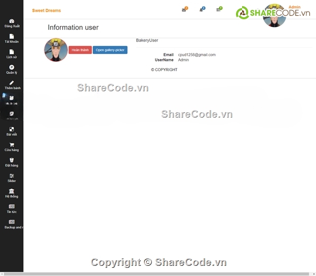Open the Đặt hàng sidebar item
Screen dimensions: 316x276
(x=12, y=162)
